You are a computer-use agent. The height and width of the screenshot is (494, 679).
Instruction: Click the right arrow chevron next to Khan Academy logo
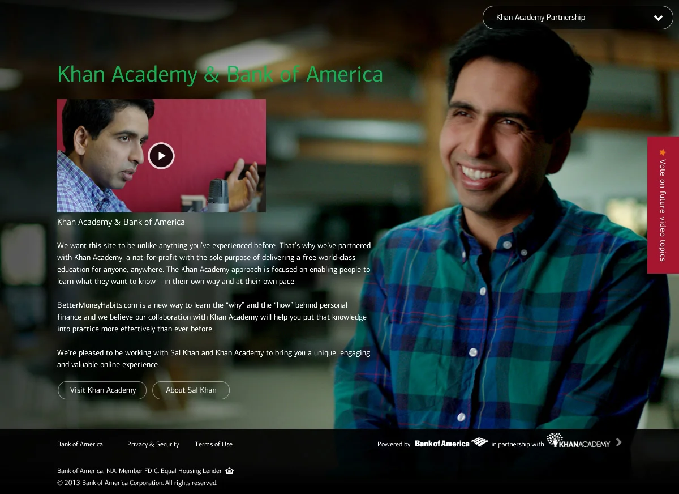(x=619, y=442)
